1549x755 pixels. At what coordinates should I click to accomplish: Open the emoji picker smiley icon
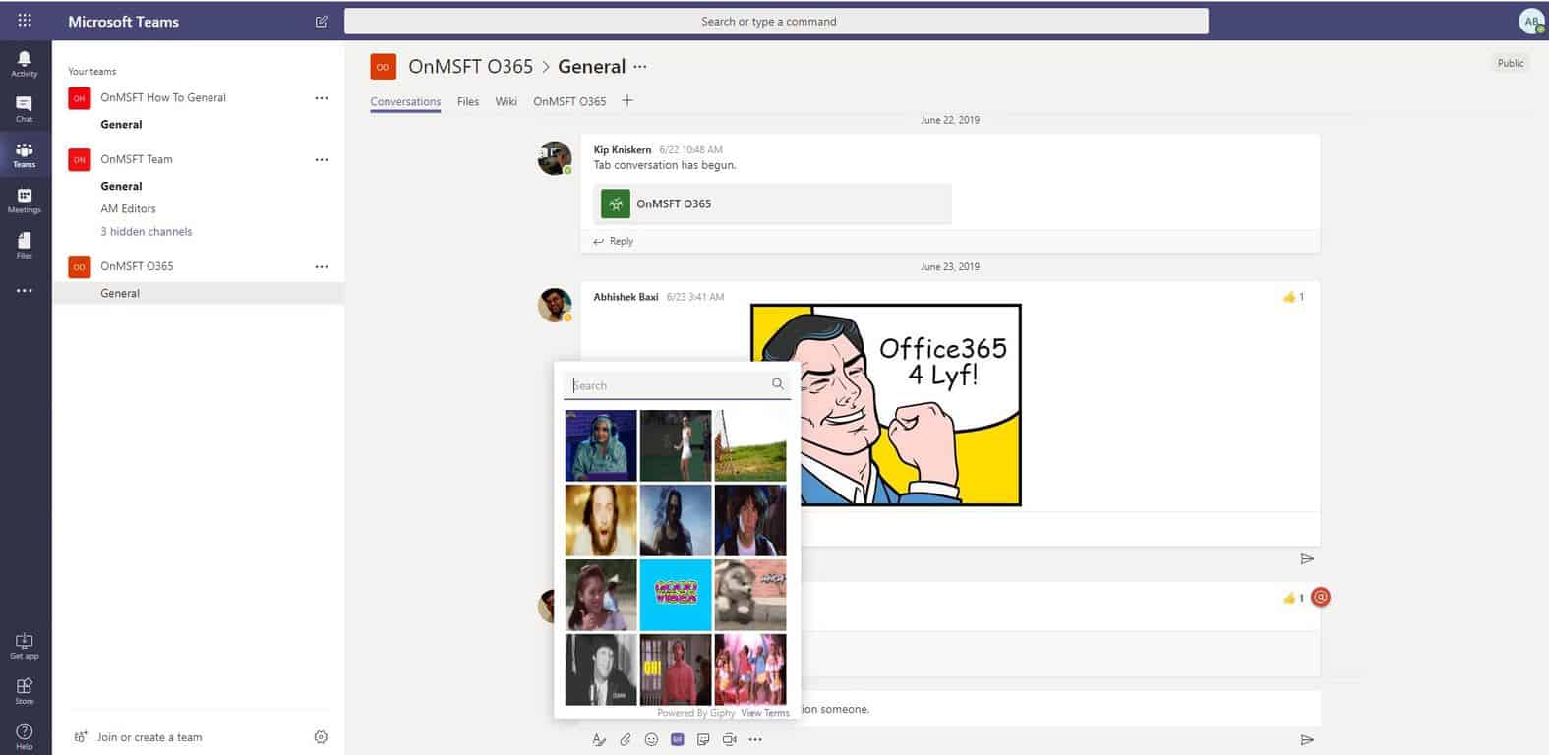(651, 739)
